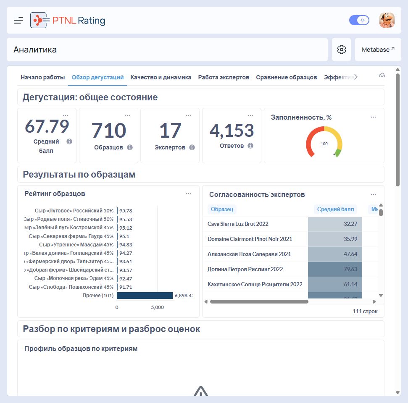Go to Работа экспертов tab
Screen dimensions: 408x403
[x=224, y=77]
